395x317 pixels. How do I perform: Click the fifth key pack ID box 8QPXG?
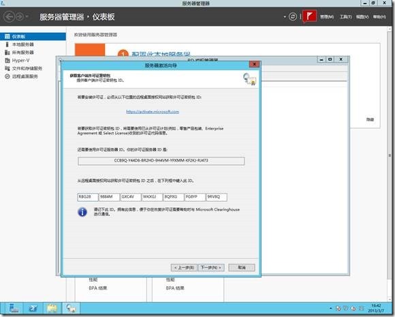[x=173, y=197]
